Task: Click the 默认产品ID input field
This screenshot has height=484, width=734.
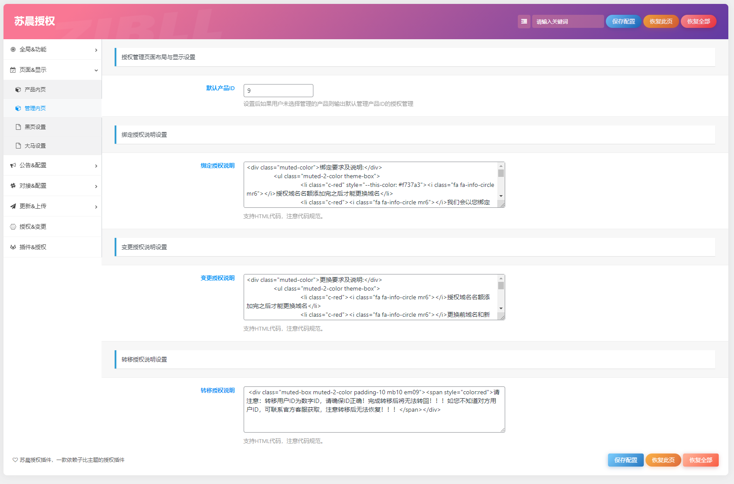Action: point(278,91)
